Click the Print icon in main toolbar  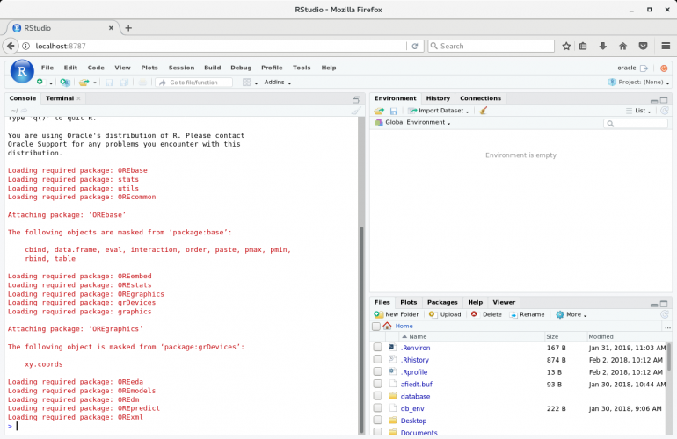pos(143,82)
